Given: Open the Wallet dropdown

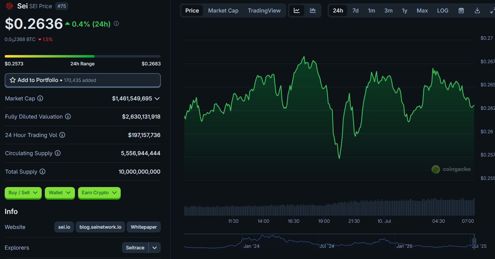Looking at the screenshot, I should pos(60,193).
